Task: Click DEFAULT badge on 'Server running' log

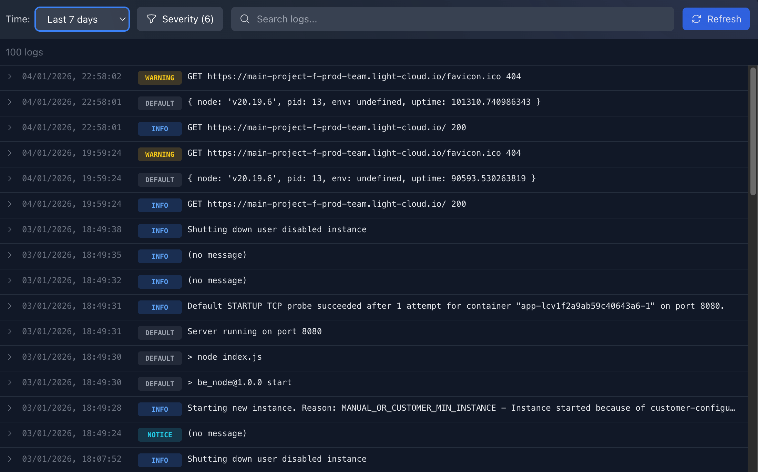Action: tap(160, 333)
